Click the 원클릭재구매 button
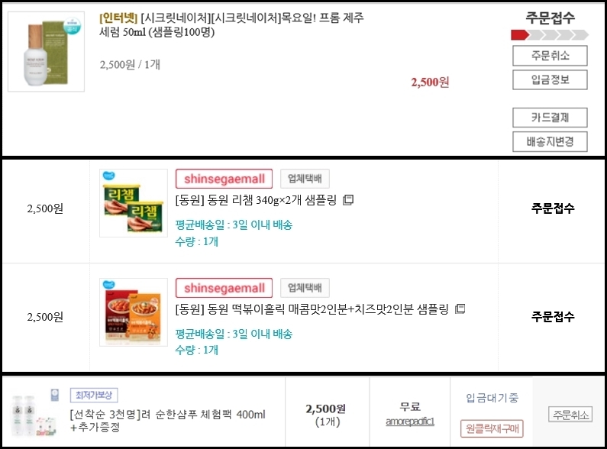 pyautogui.click(x=492, y=428)
